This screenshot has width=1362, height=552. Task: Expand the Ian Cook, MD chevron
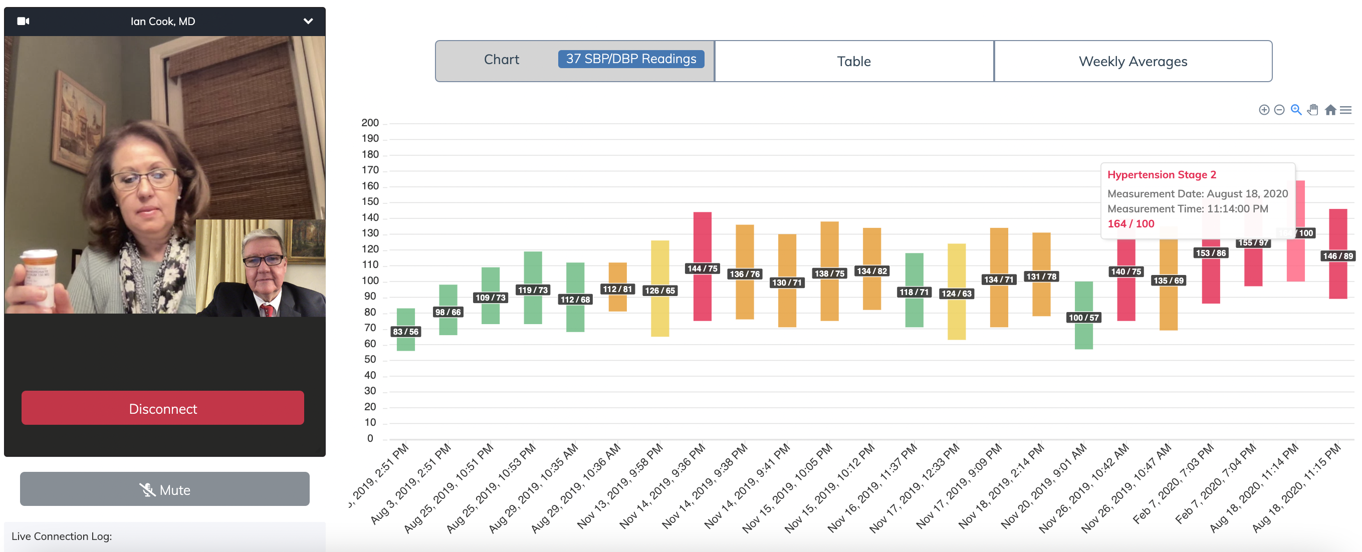point(308,21)
